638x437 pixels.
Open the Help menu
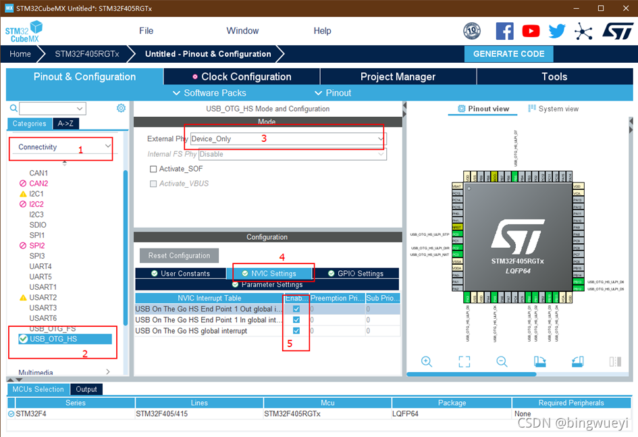(322, 31)
